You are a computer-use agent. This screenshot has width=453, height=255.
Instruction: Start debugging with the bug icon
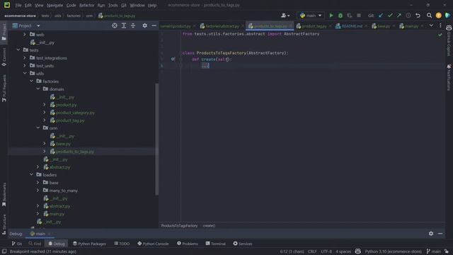(340, 16)
